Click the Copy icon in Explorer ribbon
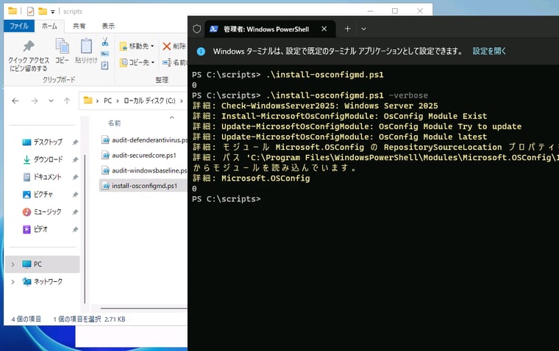The width and height of the screenshot is (559, 351). [x=62, y=51]
